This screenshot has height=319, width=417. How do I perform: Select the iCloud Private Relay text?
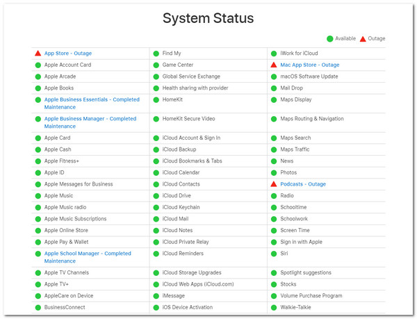pyautogui.click(x=186, y=242)
